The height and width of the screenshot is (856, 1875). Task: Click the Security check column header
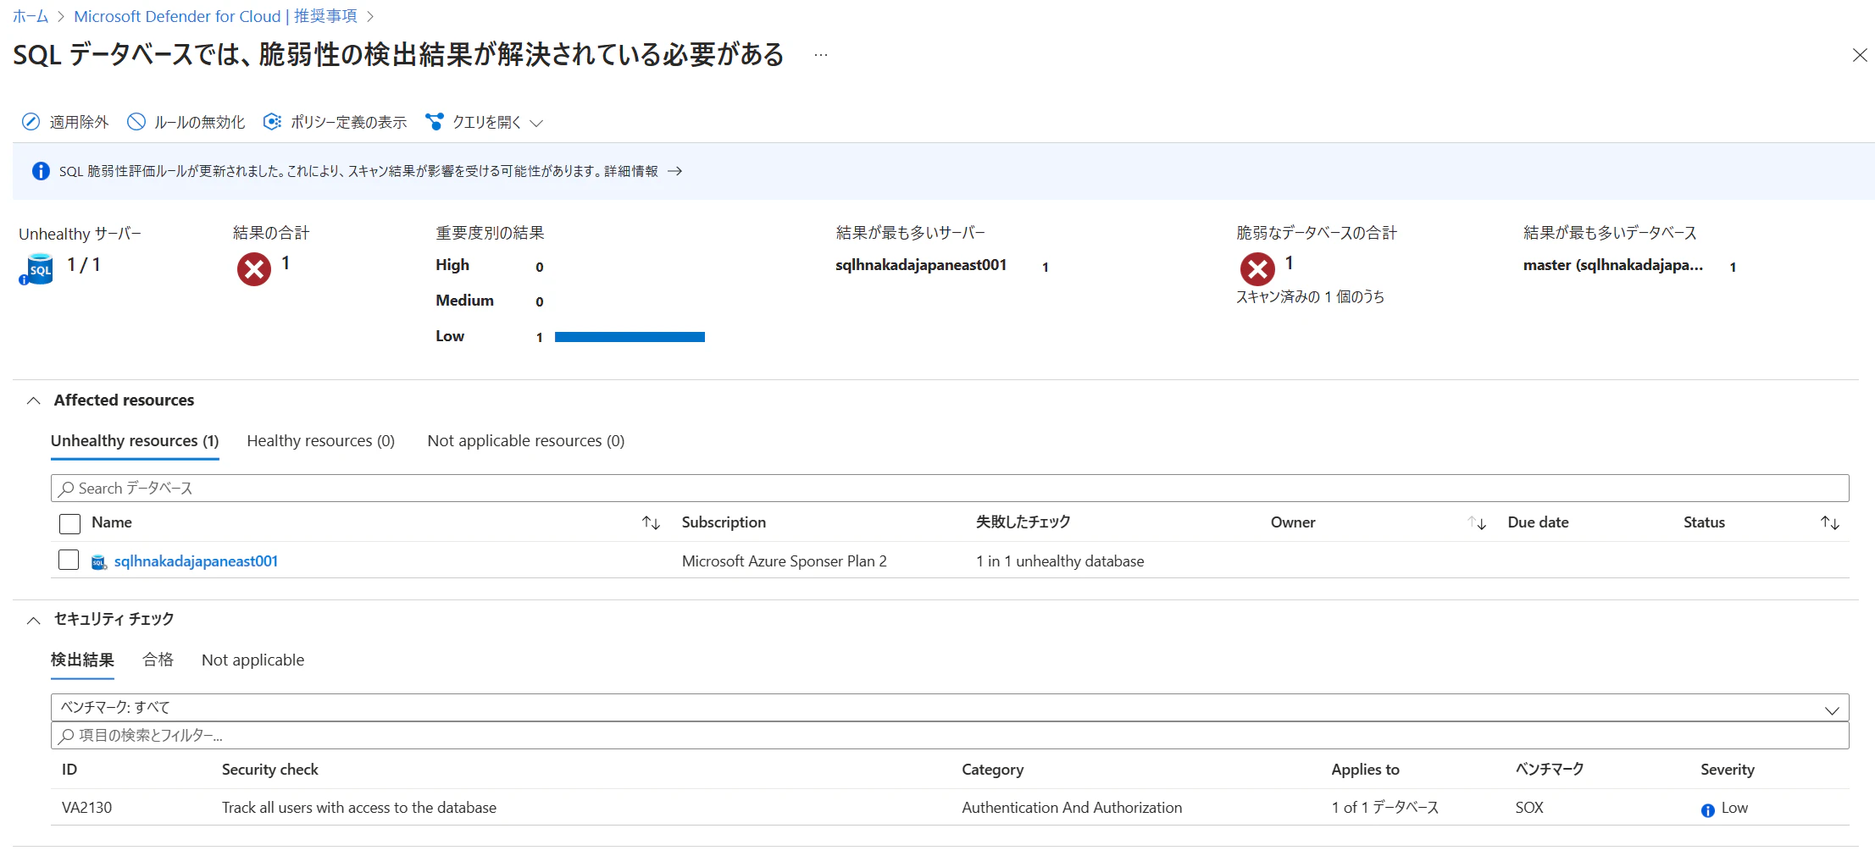[x=270, y=770]
